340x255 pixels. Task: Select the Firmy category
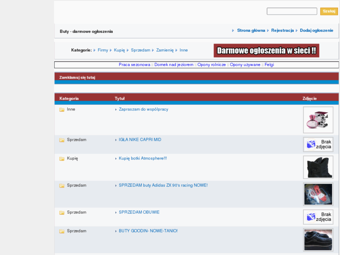(103, 50)
